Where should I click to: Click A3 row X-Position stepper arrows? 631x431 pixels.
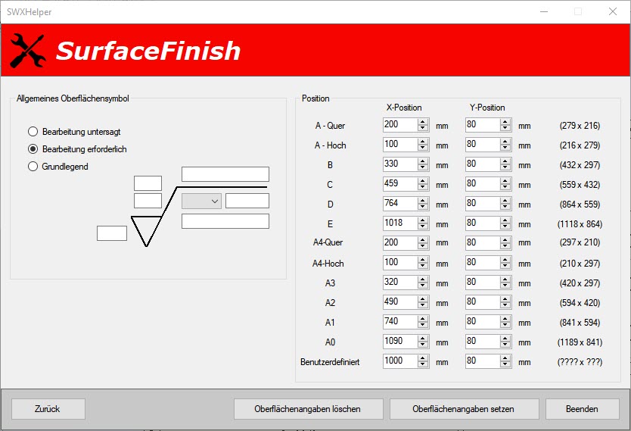coord(422,283)
